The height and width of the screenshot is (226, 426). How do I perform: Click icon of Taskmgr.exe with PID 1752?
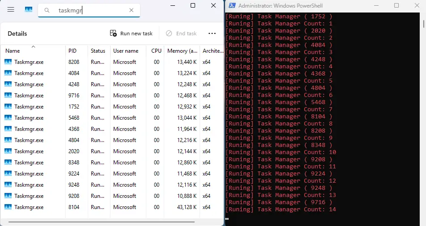tap(8, 106)
